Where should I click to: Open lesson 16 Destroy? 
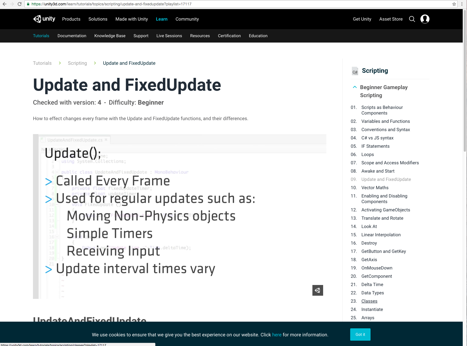click(x=369, y=243)
